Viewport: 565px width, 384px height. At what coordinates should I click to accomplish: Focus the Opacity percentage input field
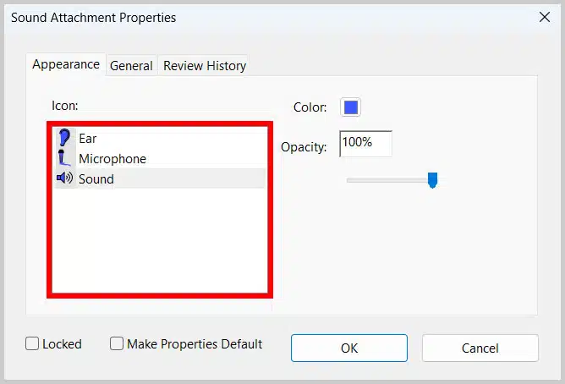(x=365, y=143)
